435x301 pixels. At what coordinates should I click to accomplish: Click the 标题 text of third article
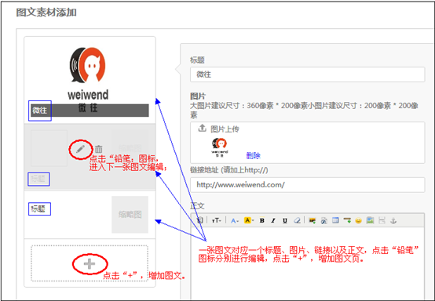(x=38, y=209)
